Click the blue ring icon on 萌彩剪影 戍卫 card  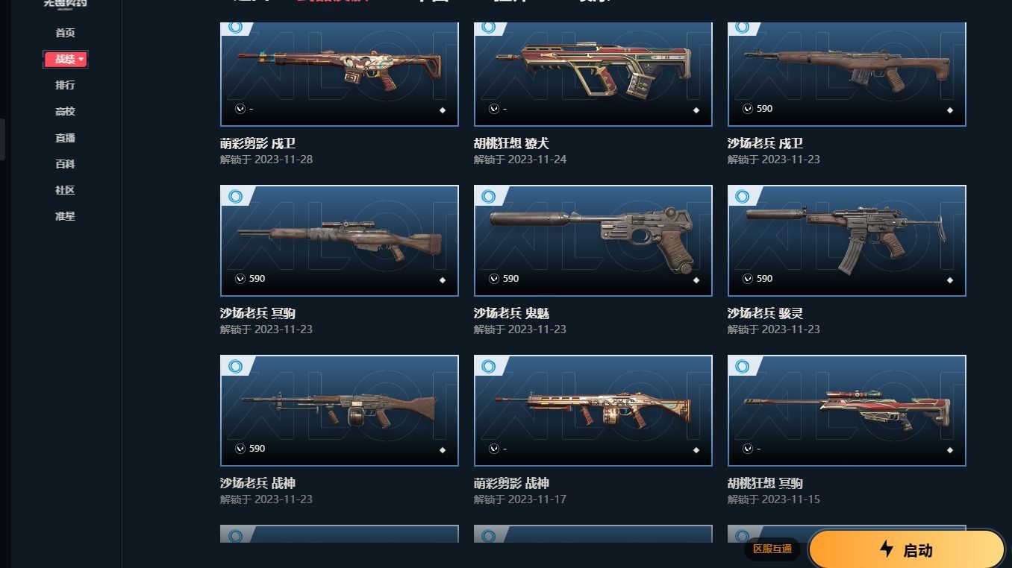point(235,28)
